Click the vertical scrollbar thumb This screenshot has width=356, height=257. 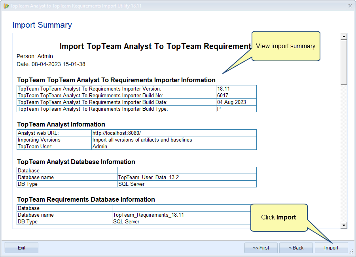pos(344,62)
